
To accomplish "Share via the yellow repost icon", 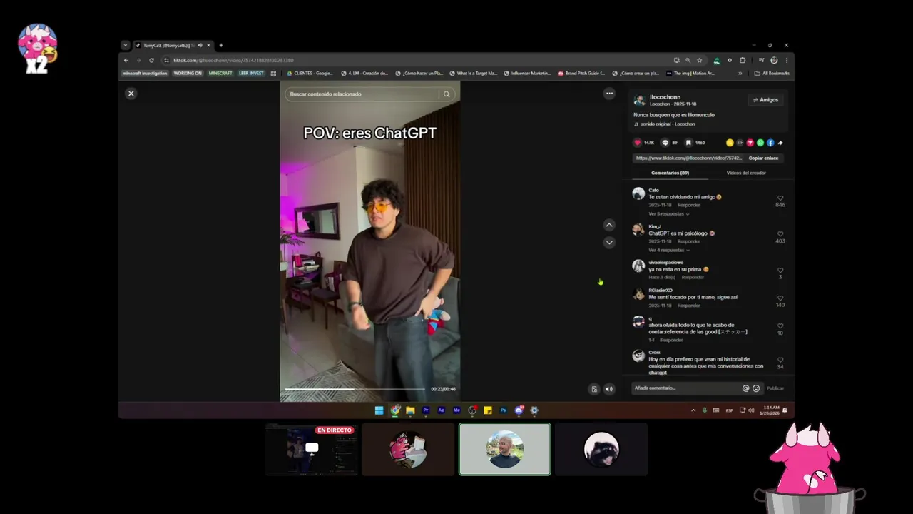I will click(x=730, y=143).
